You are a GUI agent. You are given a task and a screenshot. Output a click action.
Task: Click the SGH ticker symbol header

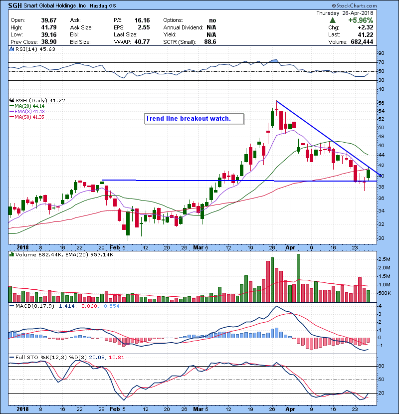click(15, 5)
